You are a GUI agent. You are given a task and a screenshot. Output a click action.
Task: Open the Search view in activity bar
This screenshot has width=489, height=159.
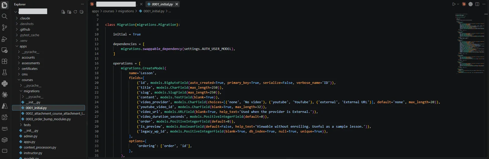point(5,16)
